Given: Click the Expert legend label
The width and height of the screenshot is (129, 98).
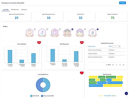Looking at the screenshot, I should pyautogui.click(x=114, y=96).
